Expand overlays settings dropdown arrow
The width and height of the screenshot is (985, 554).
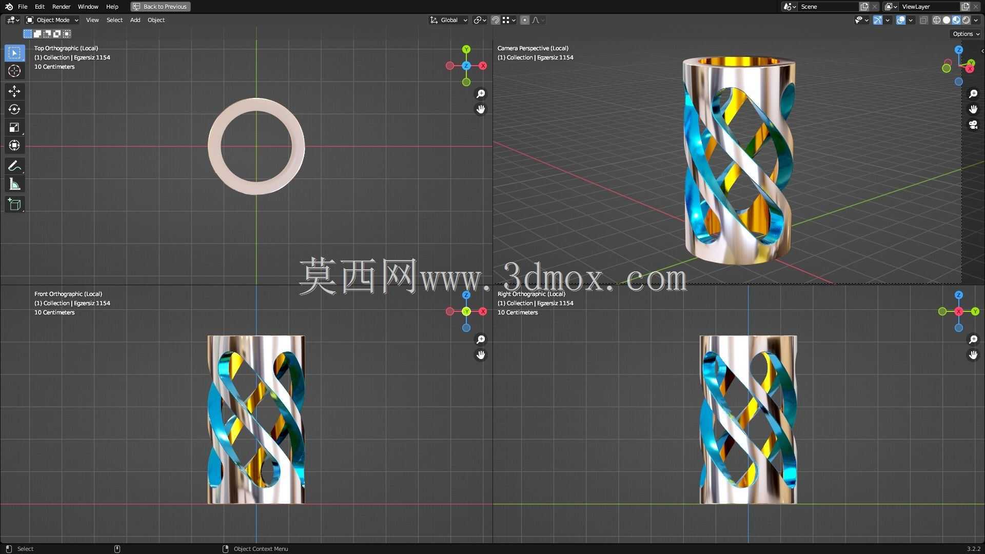click(x=911, y=20)
